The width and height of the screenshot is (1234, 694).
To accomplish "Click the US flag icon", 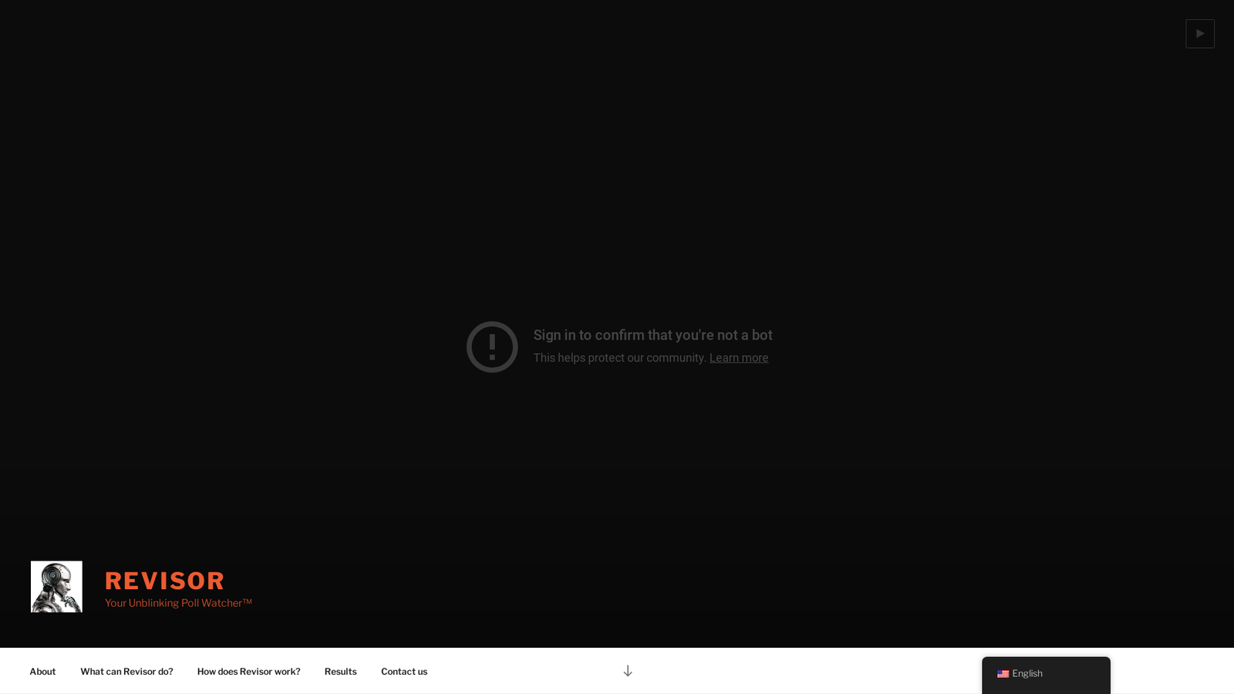I will (1003, 674).
